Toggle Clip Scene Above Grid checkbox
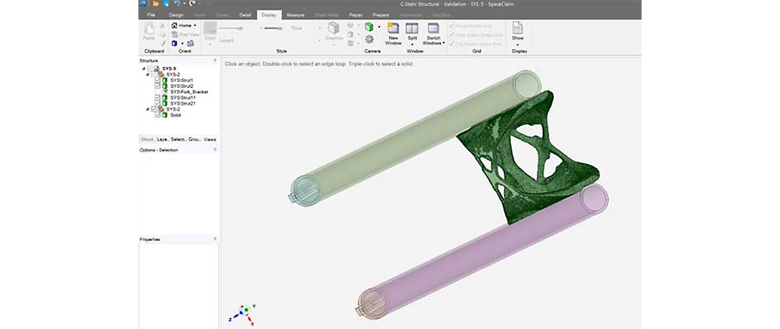This screenshot has height=329, width=780. click(452, 44)
